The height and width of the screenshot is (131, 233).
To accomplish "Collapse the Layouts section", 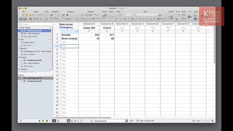I will (19, 69).
